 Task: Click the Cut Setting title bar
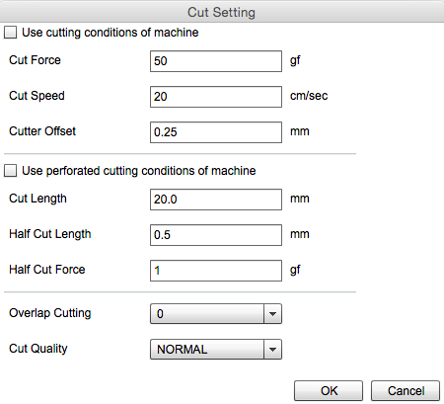(x=222, y=12)
